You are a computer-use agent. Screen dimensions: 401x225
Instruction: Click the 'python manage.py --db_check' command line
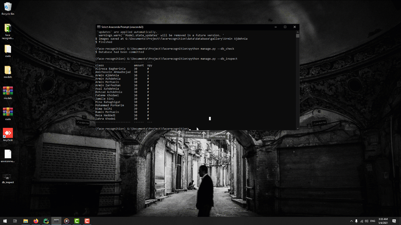pyautogui.click(x=165, y=49)
